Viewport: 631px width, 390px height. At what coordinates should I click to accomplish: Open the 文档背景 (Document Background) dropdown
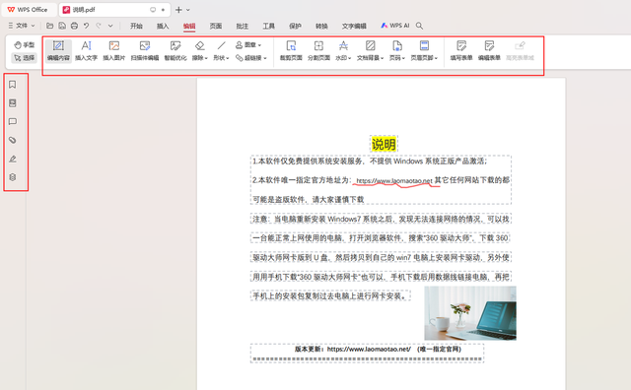coord(371,50)
